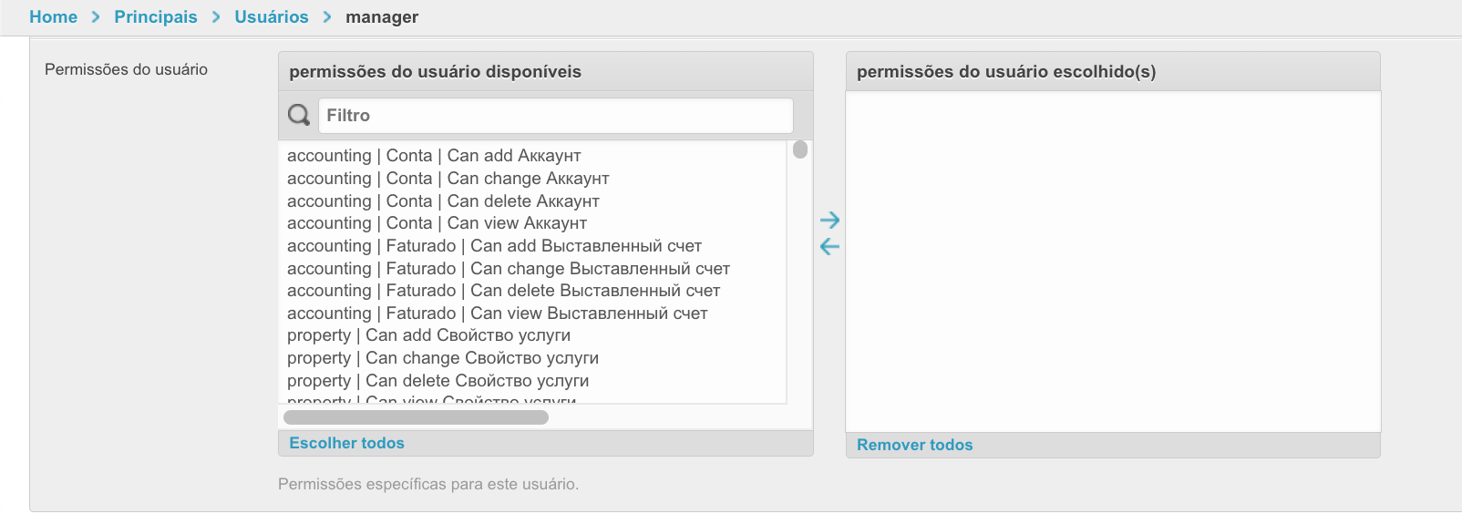Select 'accounting | Conta | Can delete Аккаунт'
Image resolution: width=1462 pixels, height=514 pixels.
coord(443,201)
